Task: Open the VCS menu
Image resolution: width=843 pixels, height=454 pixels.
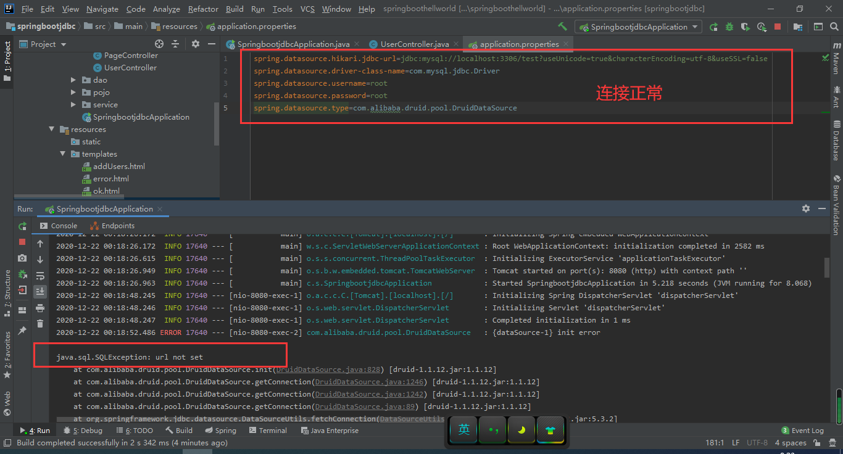Action: tap(307, 9)
